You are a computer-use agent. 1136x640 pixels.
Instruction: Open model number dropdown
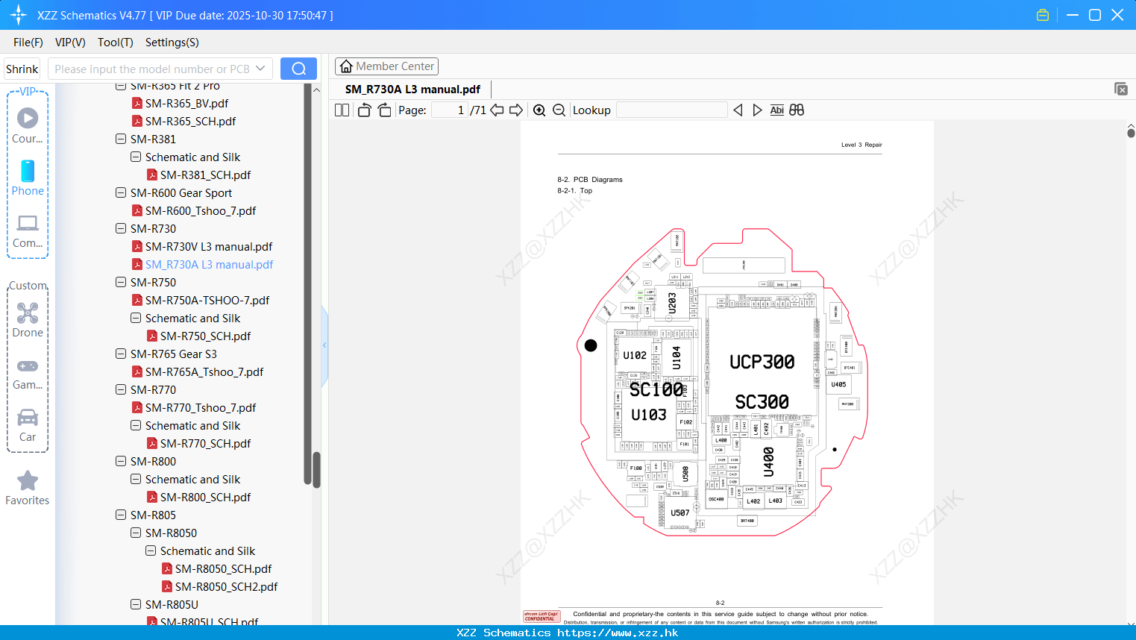tap(260, 69)
